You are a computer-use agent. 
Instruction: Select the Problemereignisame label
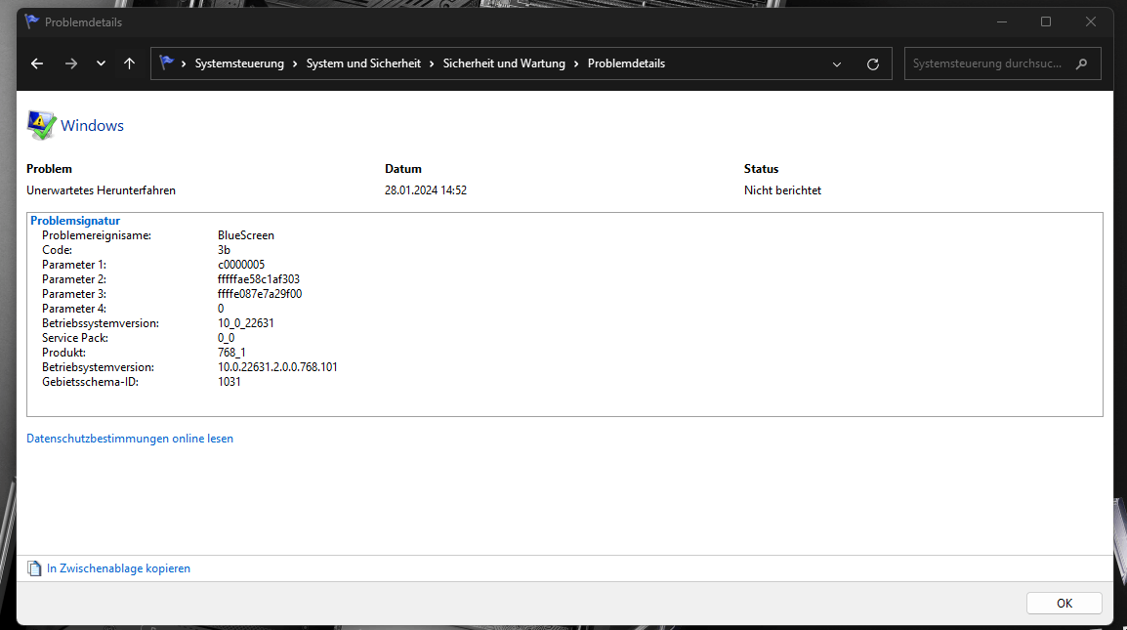(x=97, y=235)
